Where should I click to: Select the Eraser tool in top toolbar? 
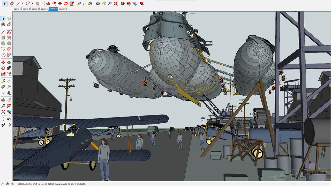(12, 4)
